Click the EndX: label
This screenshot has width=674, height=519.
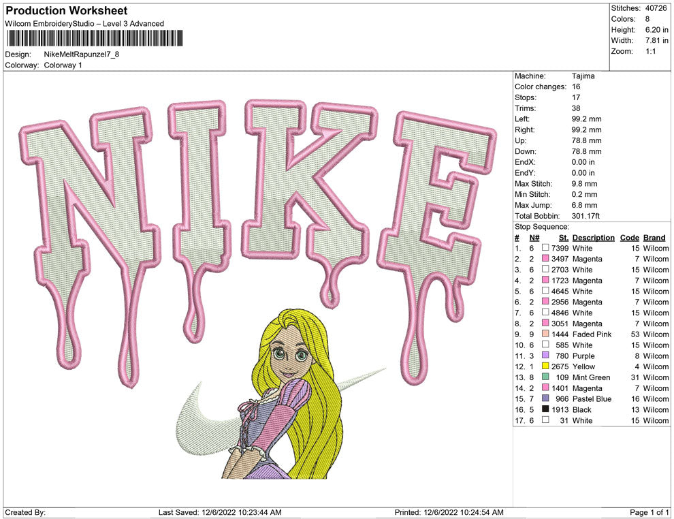[x=525, y=162]
